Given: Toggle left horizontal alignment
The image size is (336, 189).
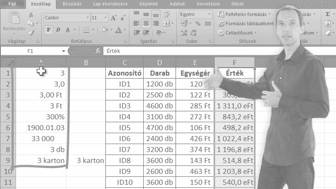Looking at the screenshot, I should tap(136, 24).
